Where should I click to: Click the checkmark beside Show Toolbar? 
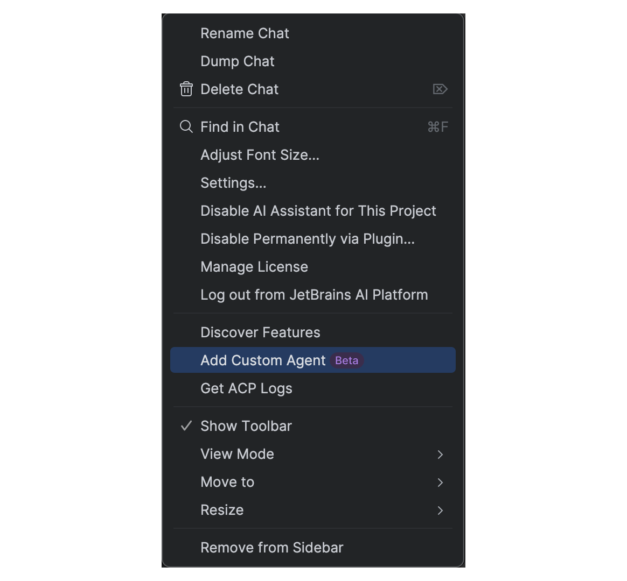pos(186,426)
